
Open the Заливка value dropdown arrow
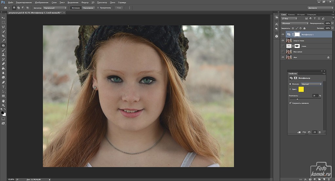332,28
